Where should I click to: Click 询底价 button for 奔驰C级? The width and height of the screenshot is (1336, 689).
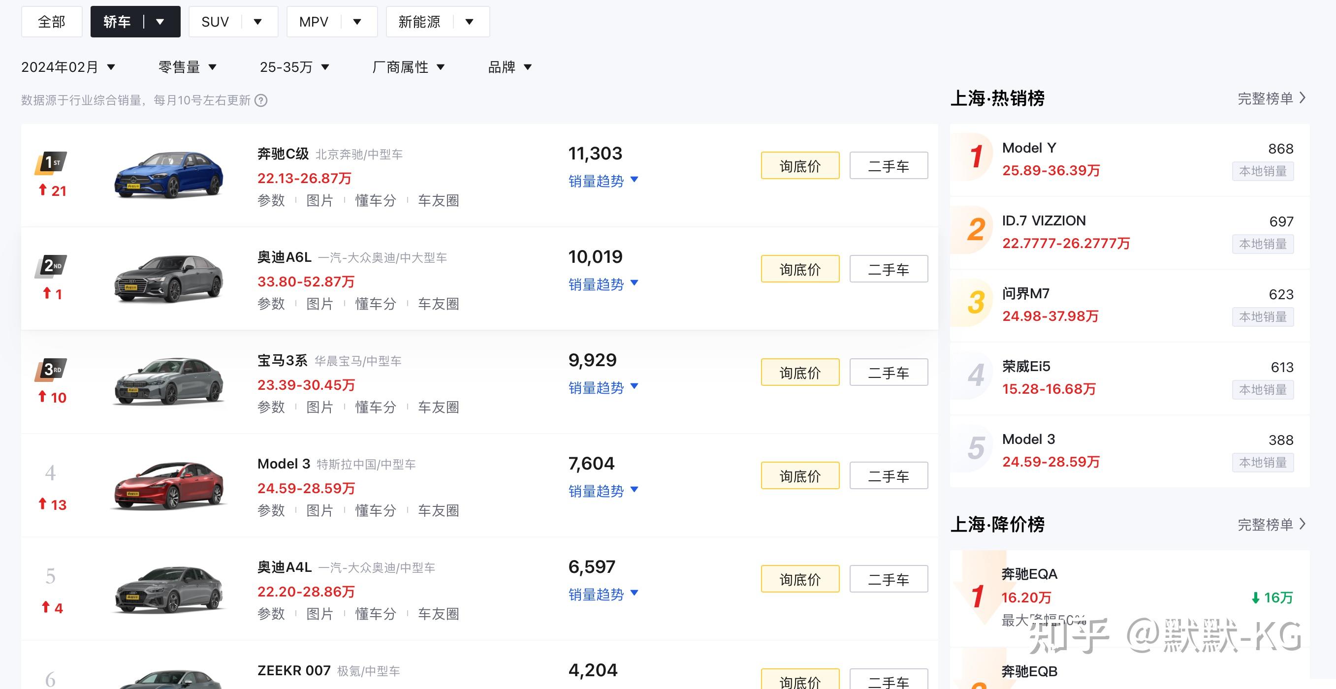pyautogui.click(x=800, y=165)
